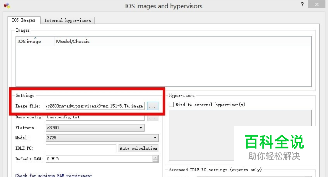Click the IDLE PC input field

point(81,148)
